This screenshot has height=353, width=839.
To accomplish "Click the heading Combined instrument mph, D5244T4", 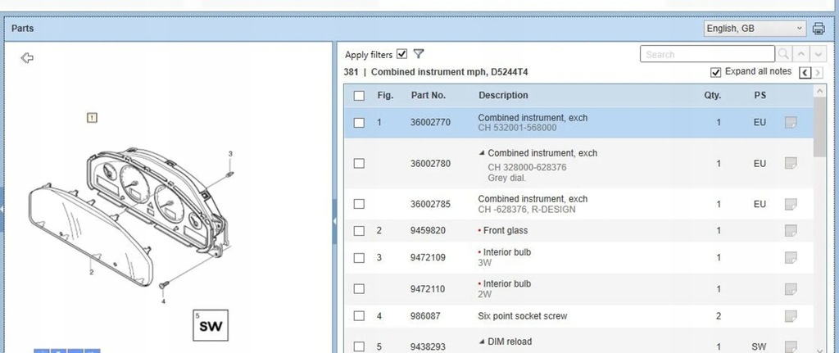I will [450, 72].
